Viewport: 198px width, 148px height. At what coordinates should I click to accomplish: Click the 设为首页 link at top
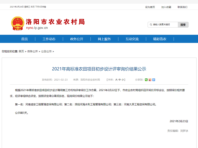click(150, 7)
